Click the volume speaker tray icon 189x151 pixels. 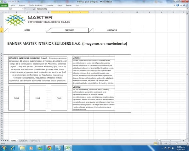point(173,148)
